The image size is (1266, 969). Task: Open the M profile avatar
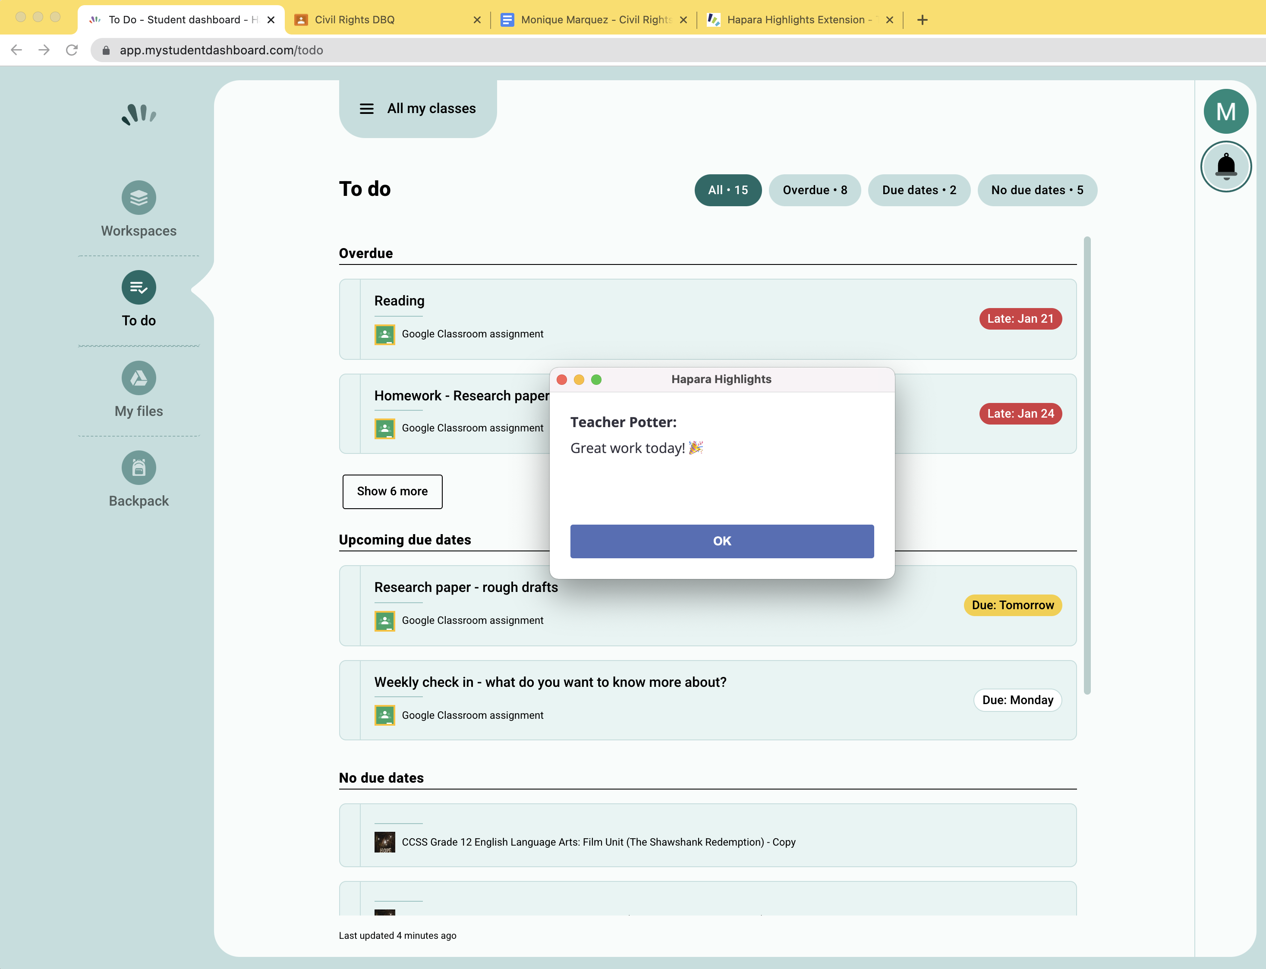(1225, 111)
